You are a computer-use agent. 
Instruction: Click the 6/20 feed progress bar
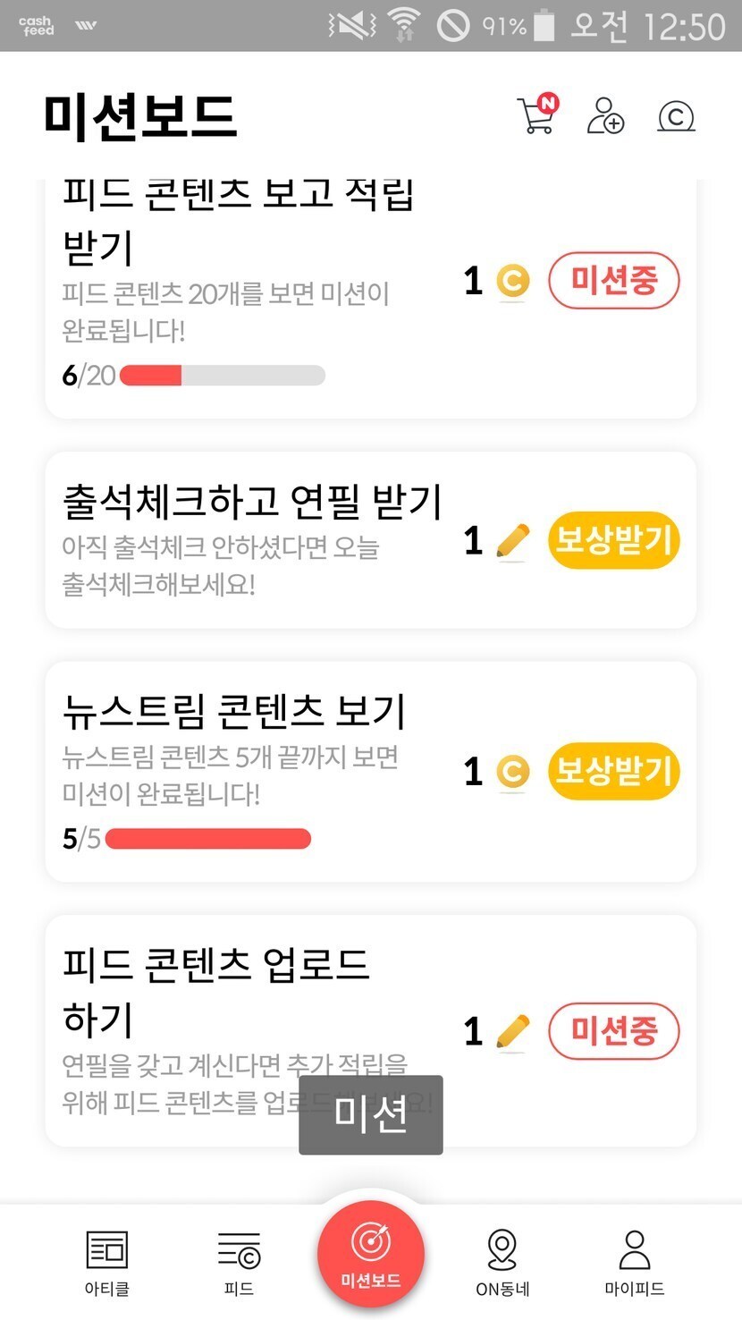(222, 376)
